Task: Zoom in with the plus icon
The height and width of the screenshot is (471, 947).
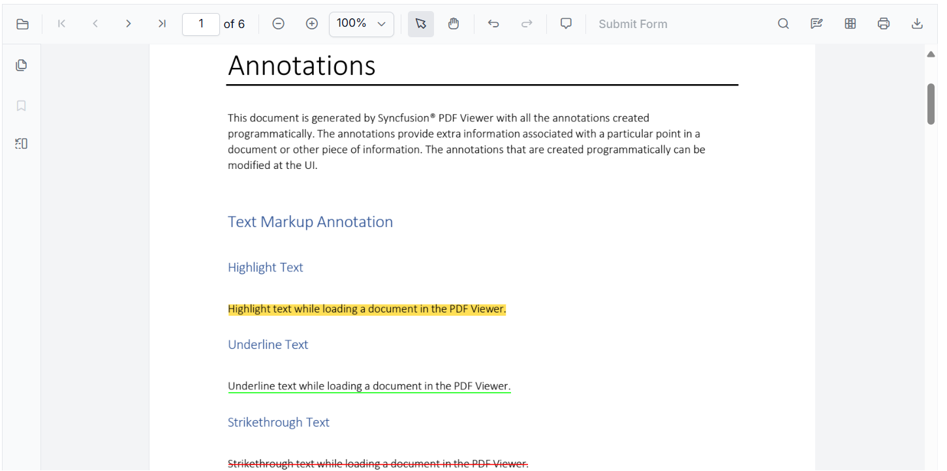Action: (x=312, y=24)
